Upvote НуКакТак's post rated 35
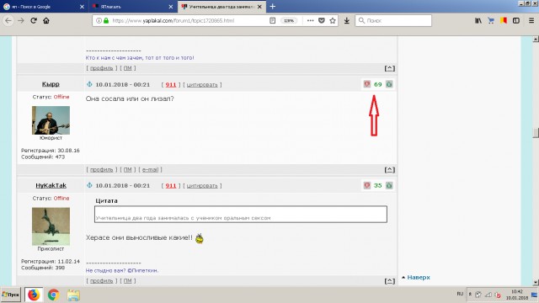Image resolution: width=539 pixels, height=303 pixels. click(x=389, y=185)
